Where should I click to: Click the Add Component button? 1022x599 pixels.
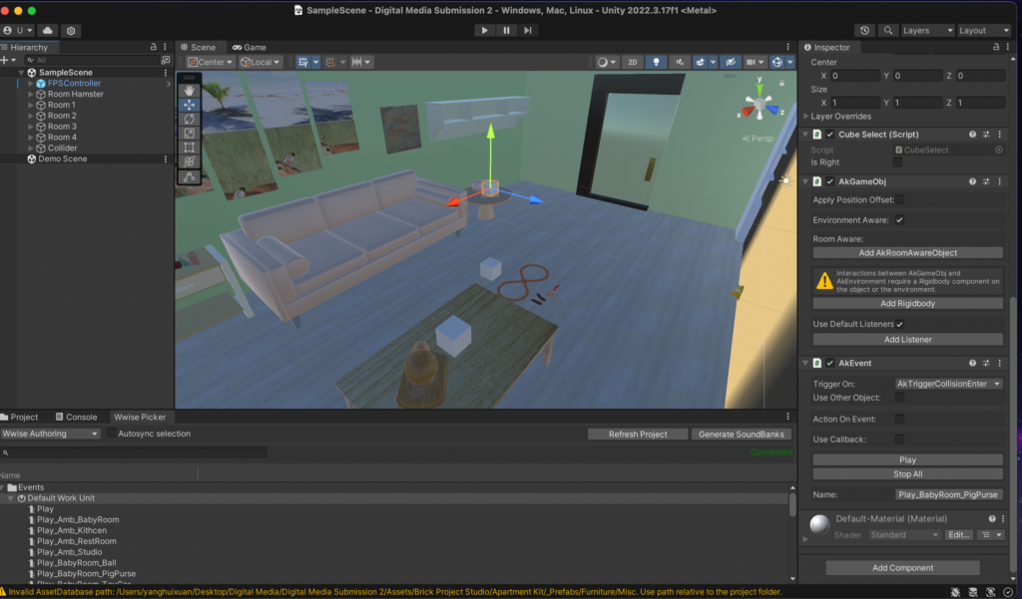pyautogui.click(x=902, y=567)
